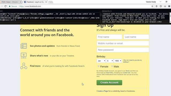Open the Cookie Use link
The image size is (171, 96).
[x=126, y=73]
